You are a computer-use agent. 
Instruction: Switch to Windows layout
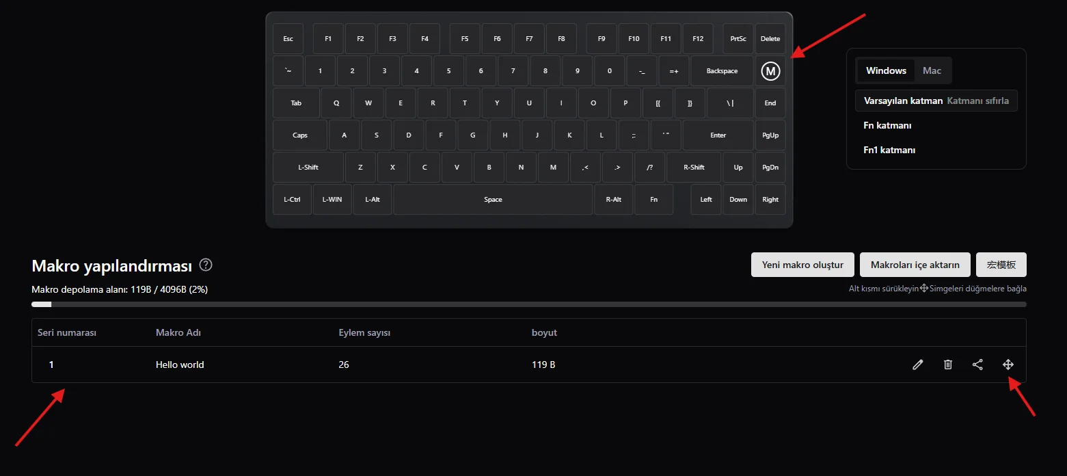pyautogui.click(x=886, y=70)
